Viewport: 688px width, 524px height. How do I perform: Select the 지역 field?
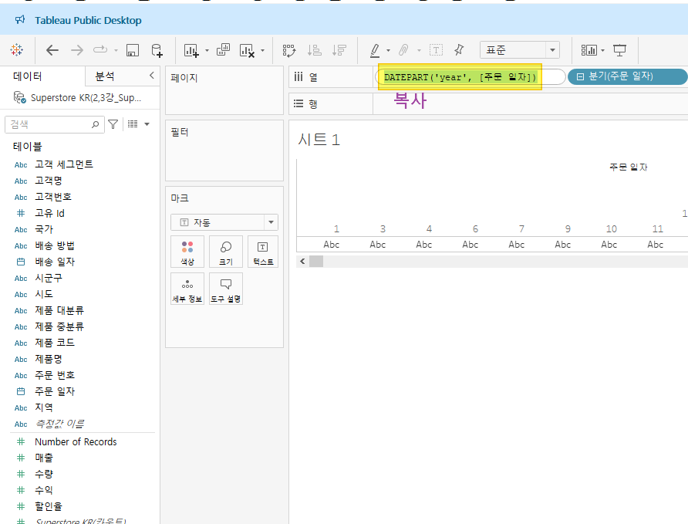[44, 407]
